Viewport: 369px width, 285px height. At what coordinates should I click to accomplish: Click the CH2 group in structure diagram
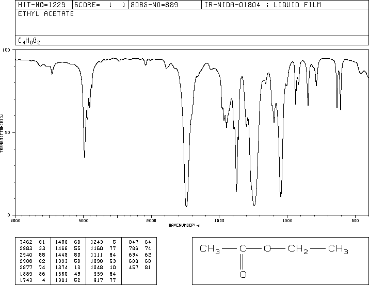(x=298, y=249)
